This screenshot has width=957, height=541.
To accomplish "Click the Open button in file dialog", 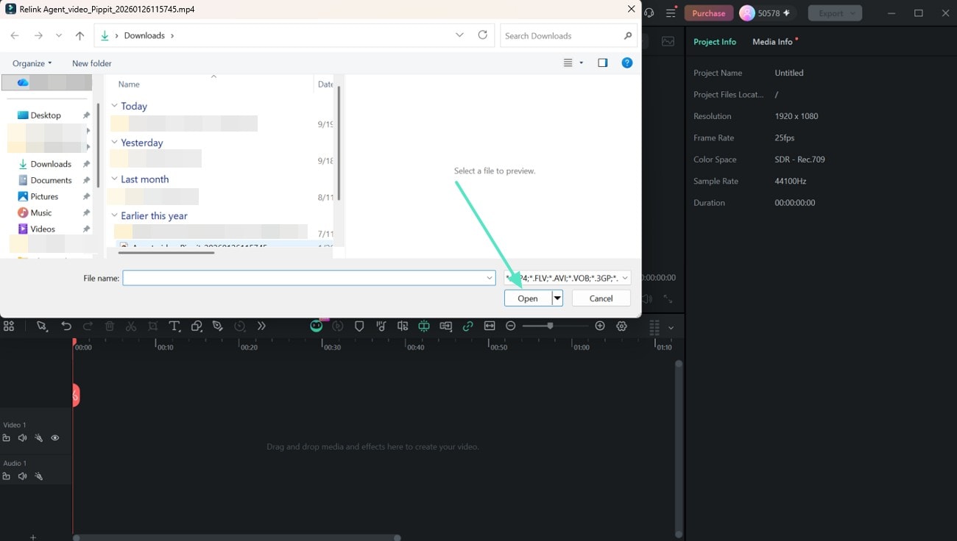I will (x=528, y=298).
